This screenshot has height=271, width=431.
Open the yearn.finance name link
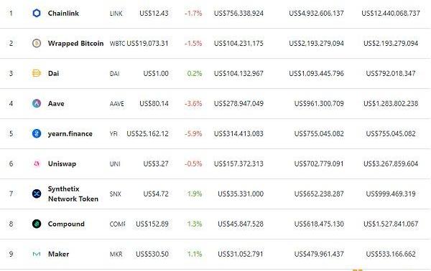pos(70,134)
